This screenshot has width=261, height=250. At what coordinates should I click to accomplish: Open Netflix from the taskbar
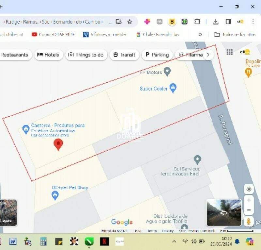(104, 242)
